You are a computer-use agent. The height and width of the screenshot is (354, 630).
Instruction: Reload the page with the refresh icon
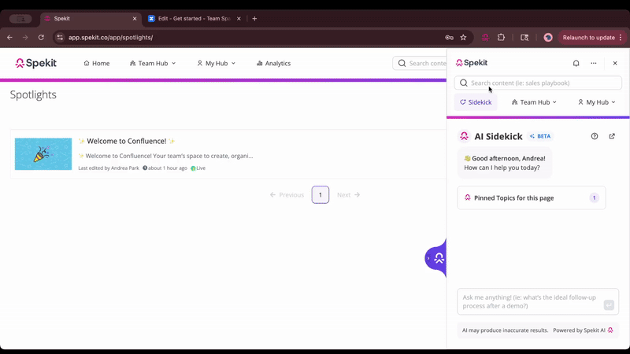(x=41, y=37)
